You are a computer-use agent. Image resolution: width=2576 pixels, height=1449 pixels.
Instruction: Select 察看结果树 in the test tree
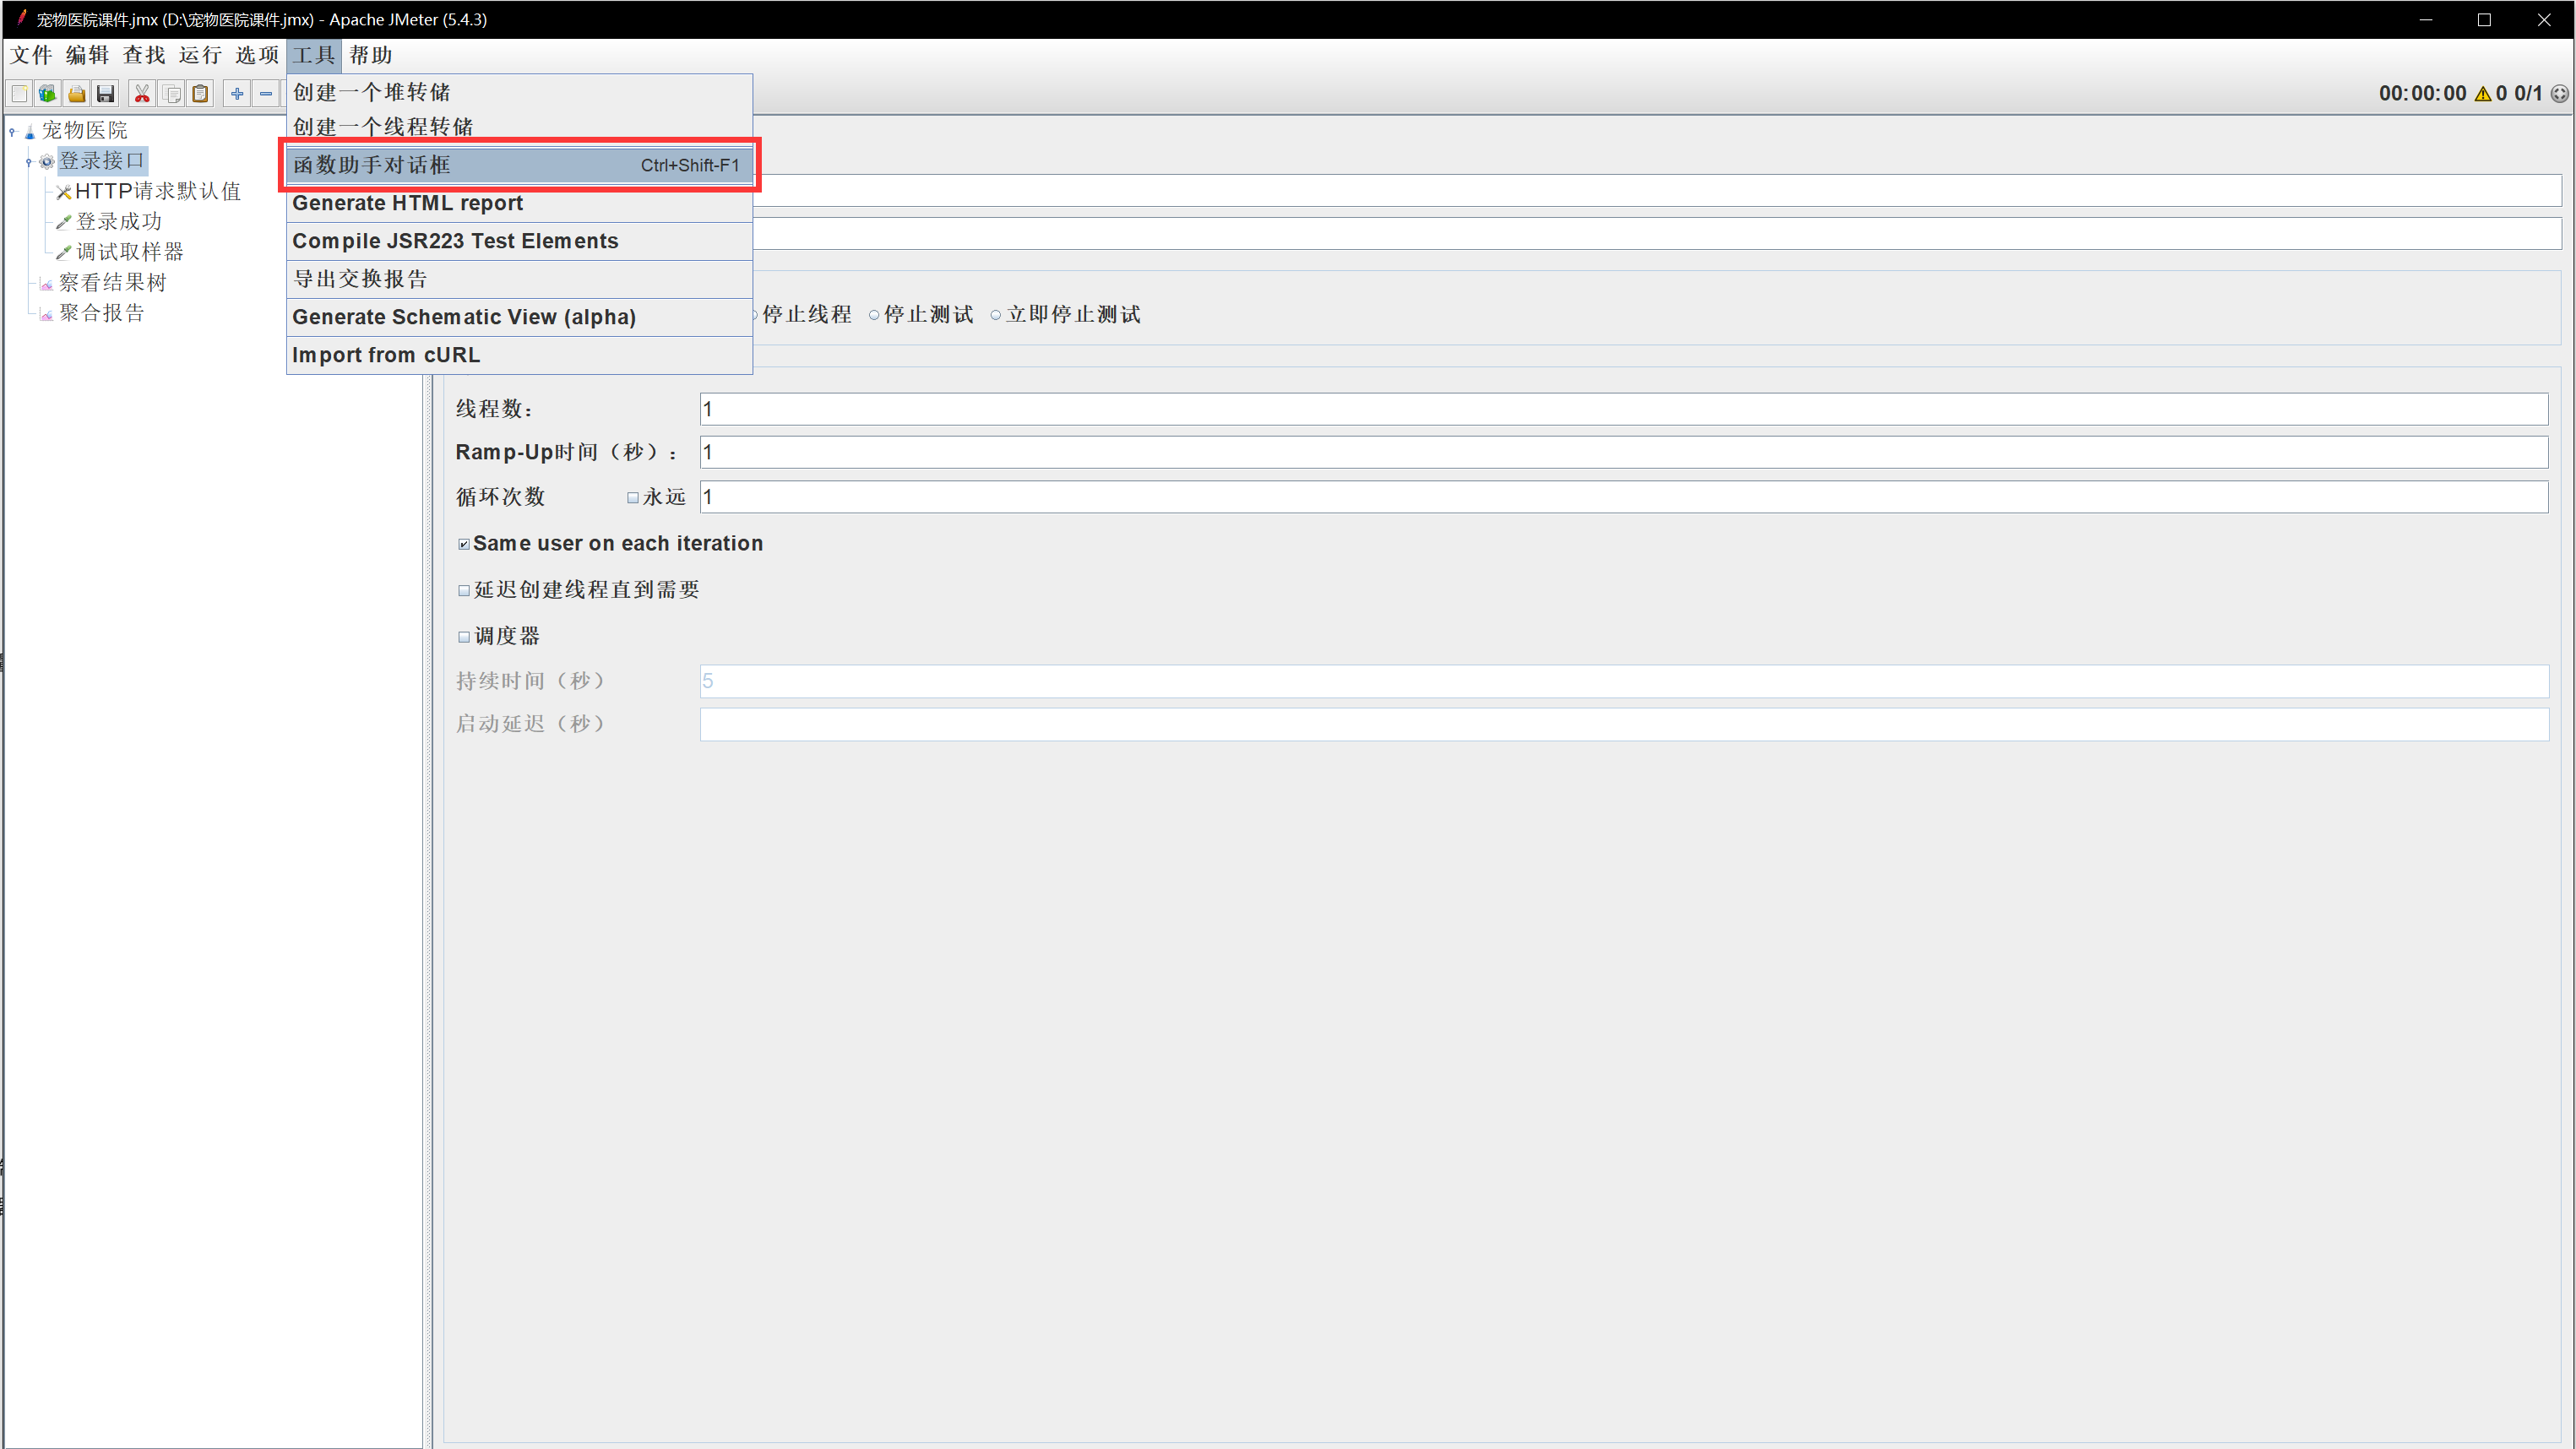point(112,283)
